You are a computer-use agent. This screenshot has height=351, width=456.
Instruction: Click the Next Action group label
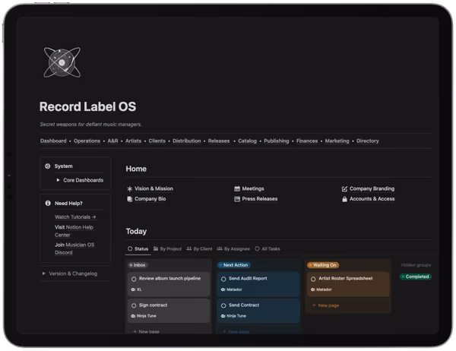234,265
